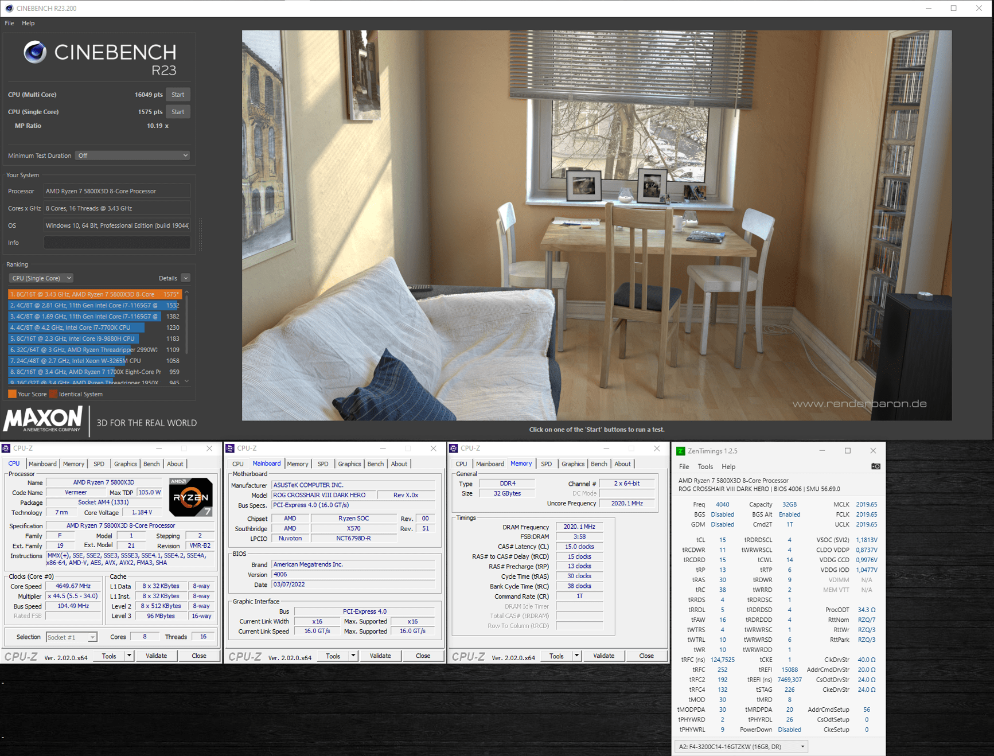Click the ZenTimings screenshot camera icon
This screenshot has width=994, height=756.
coord(875,466)
